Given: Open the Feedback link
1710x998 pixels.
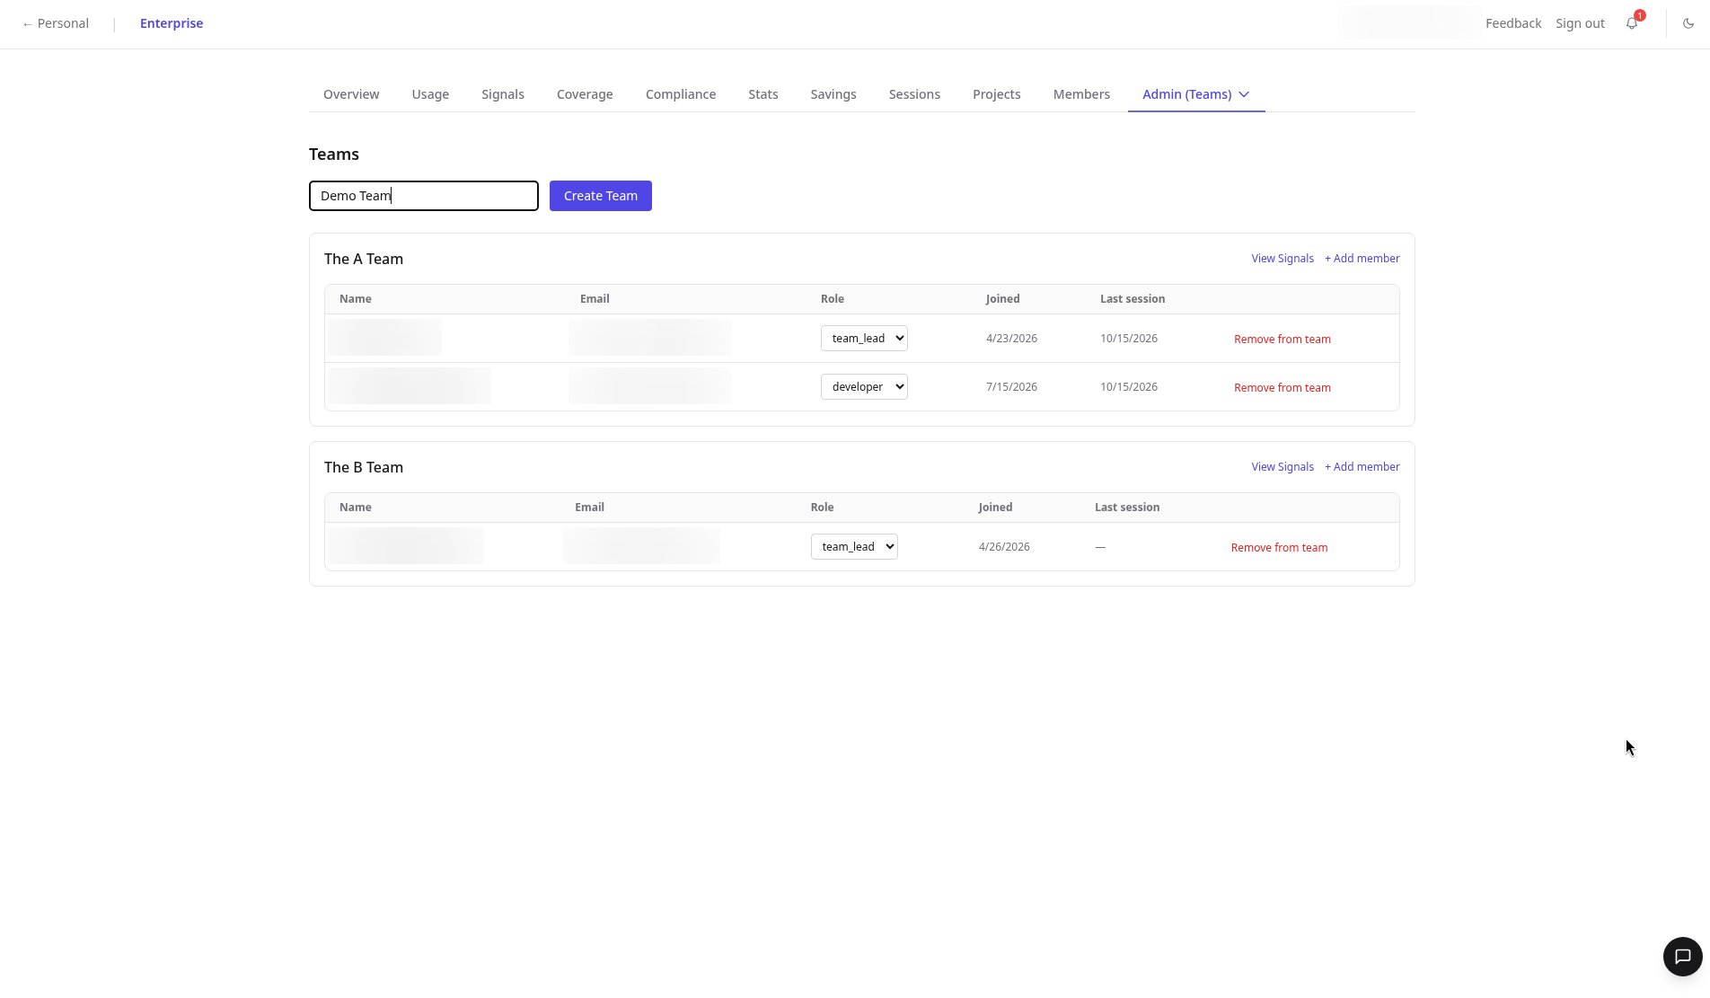Looking at the screenshot, I should click(x=1513, y=23).
